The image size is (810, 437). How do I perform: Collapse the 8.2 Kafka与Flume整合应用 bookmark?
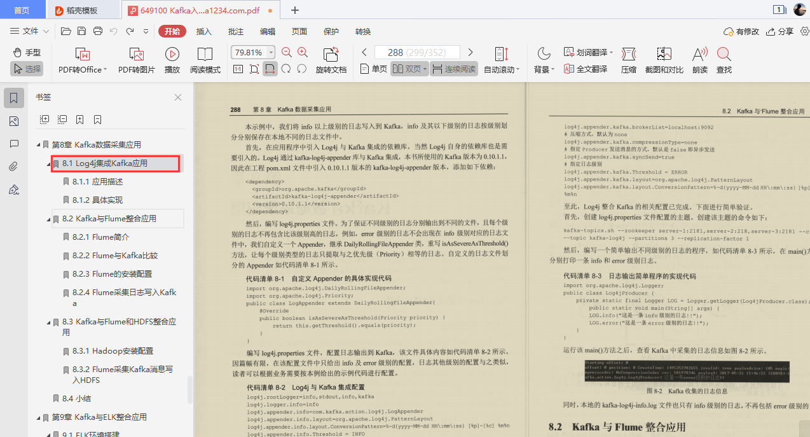pos(47,218)
